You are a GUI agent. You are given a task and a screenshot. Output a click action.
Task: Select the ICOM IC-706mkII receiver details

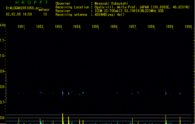point(129,11)
